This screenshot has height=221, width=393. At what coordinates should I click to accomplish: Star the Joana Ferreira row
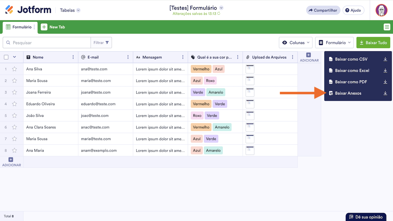click(14, 92)
